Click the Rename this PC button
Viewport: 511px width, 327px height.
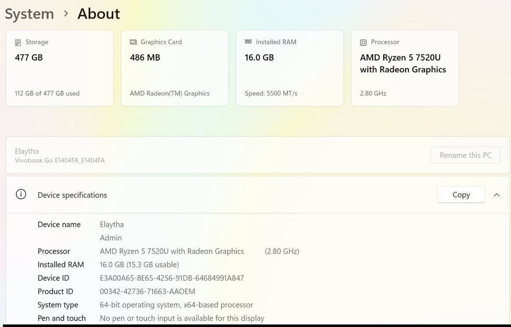click(465, 155)
